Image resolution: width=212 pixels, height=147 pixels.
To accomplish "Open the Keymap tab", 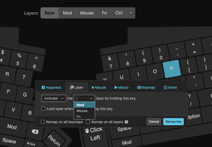I will pyautogui.click(x=146, y=87).
